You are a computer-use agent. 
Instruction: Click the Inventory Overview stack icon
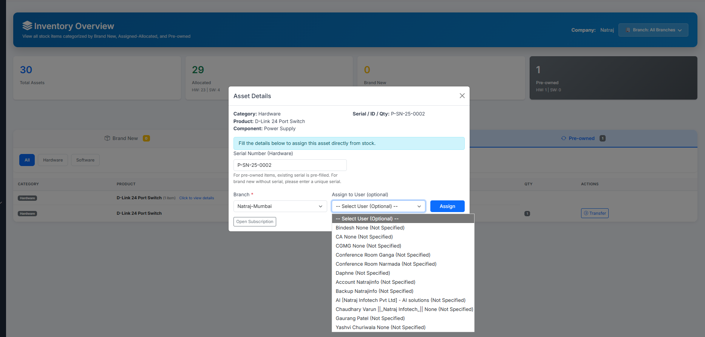[27, 26]
